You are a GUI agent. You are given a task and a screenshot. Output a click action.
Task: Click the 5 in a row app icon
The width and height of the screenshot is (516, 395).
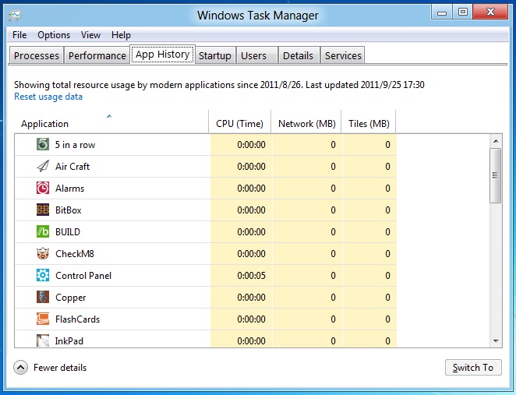point(43,144)
